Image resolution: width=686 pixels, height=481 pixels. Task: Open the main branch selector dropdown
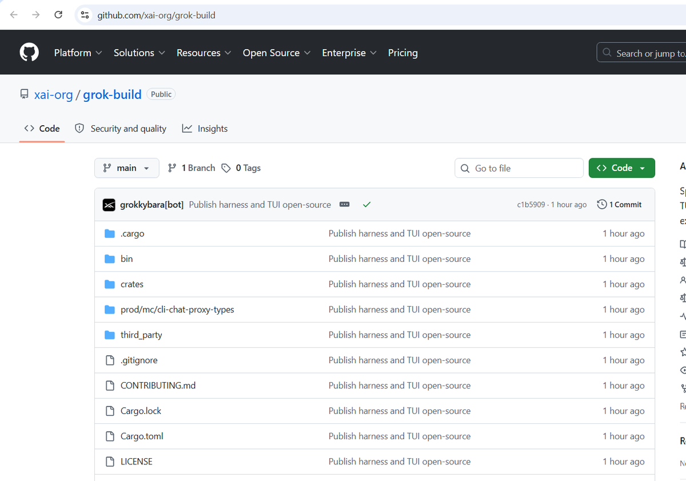[x=127, y=168]
